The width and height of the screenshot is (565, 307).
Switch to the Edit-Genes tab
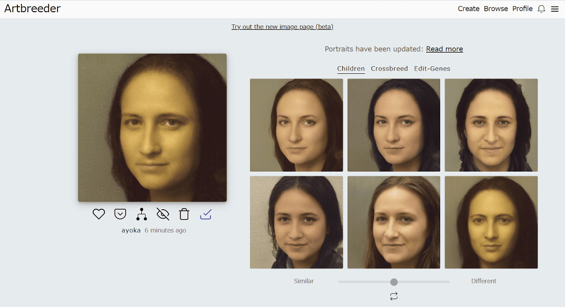coord(432,69)
